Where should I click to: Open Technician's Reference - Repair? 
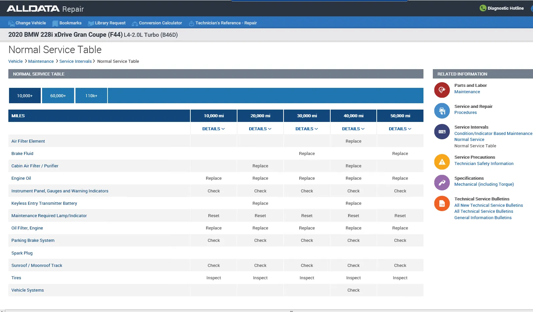point(226,23)
